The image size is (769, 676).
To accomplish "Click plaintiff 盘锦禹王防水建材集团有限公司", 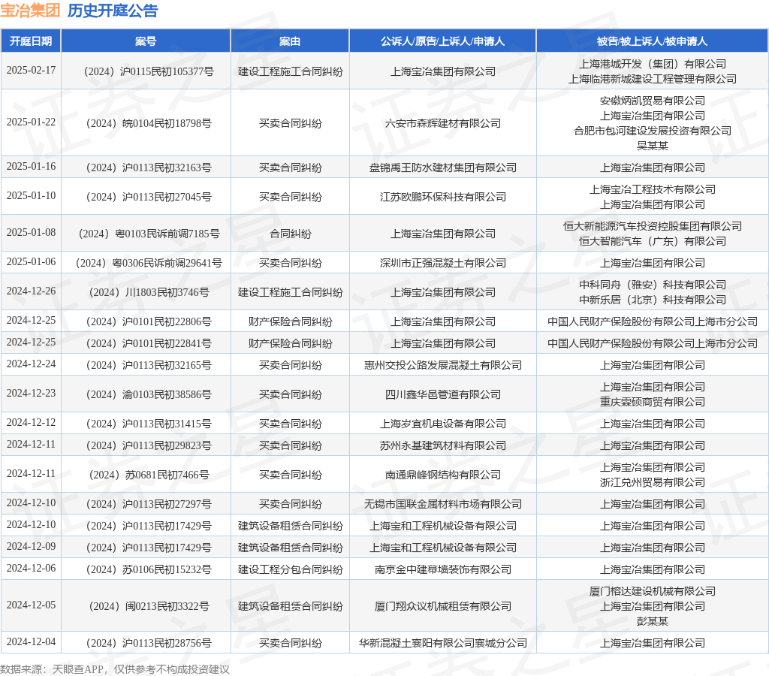I will pos(443,167).
